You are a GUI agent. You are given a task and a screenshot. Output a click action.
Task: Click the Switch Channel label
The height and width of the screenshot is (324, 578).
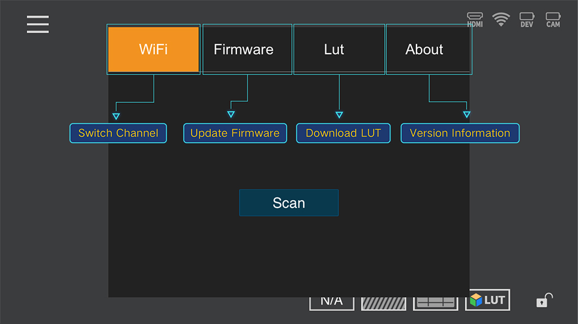[x=118, y=133]
